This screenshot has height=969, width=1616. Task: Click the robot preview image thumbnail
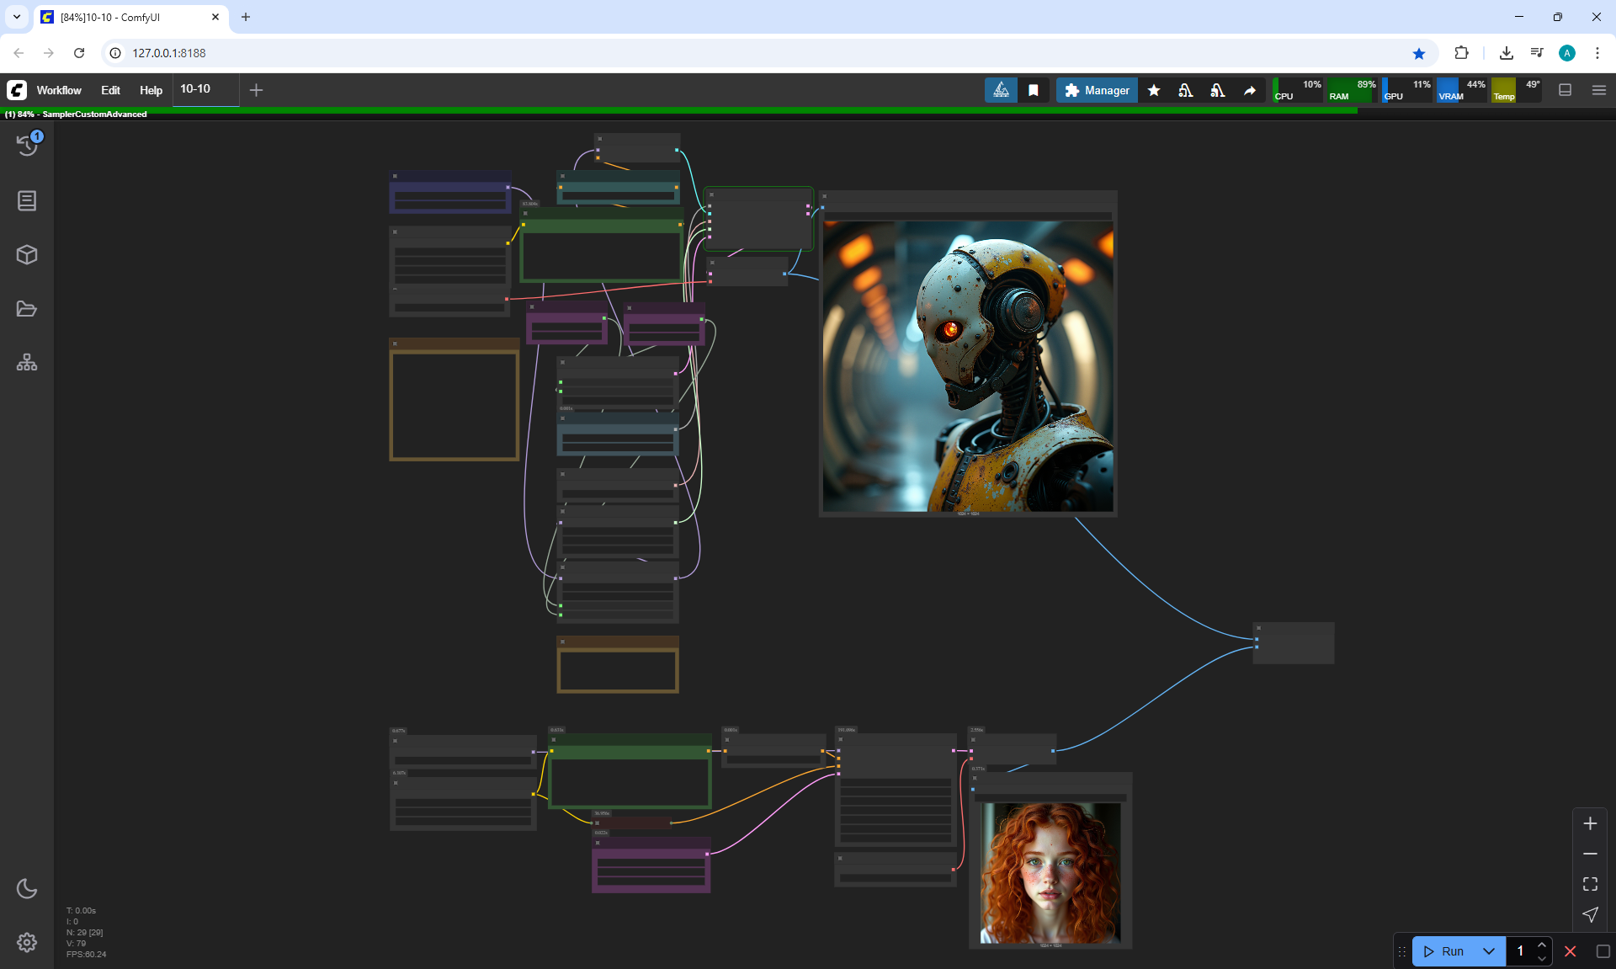[x=968, y=365]
